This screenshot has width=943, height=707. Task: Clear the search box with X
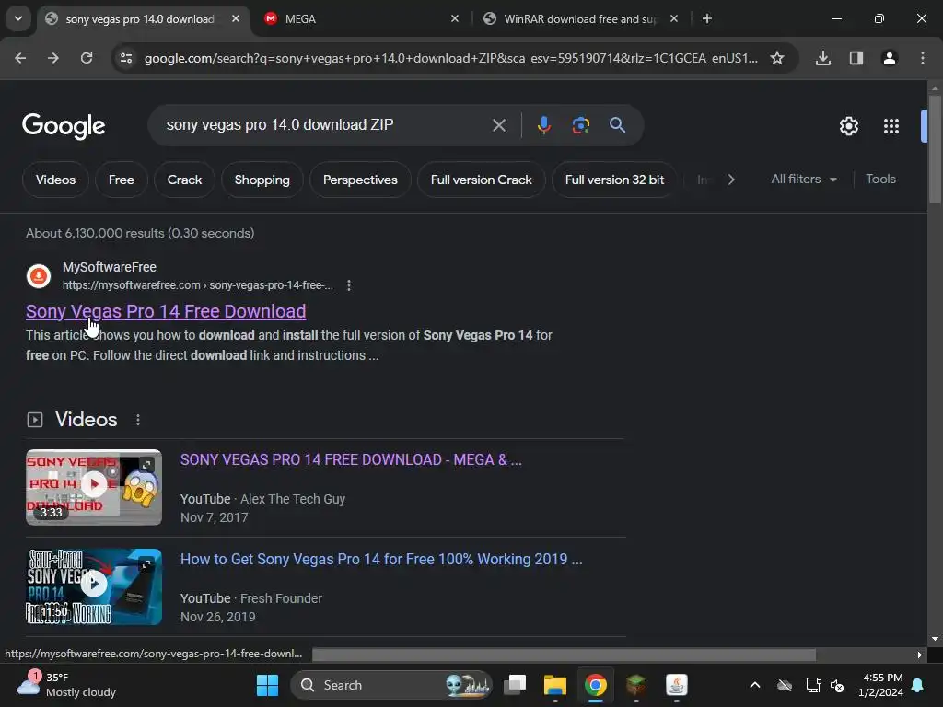coord(498,125)
